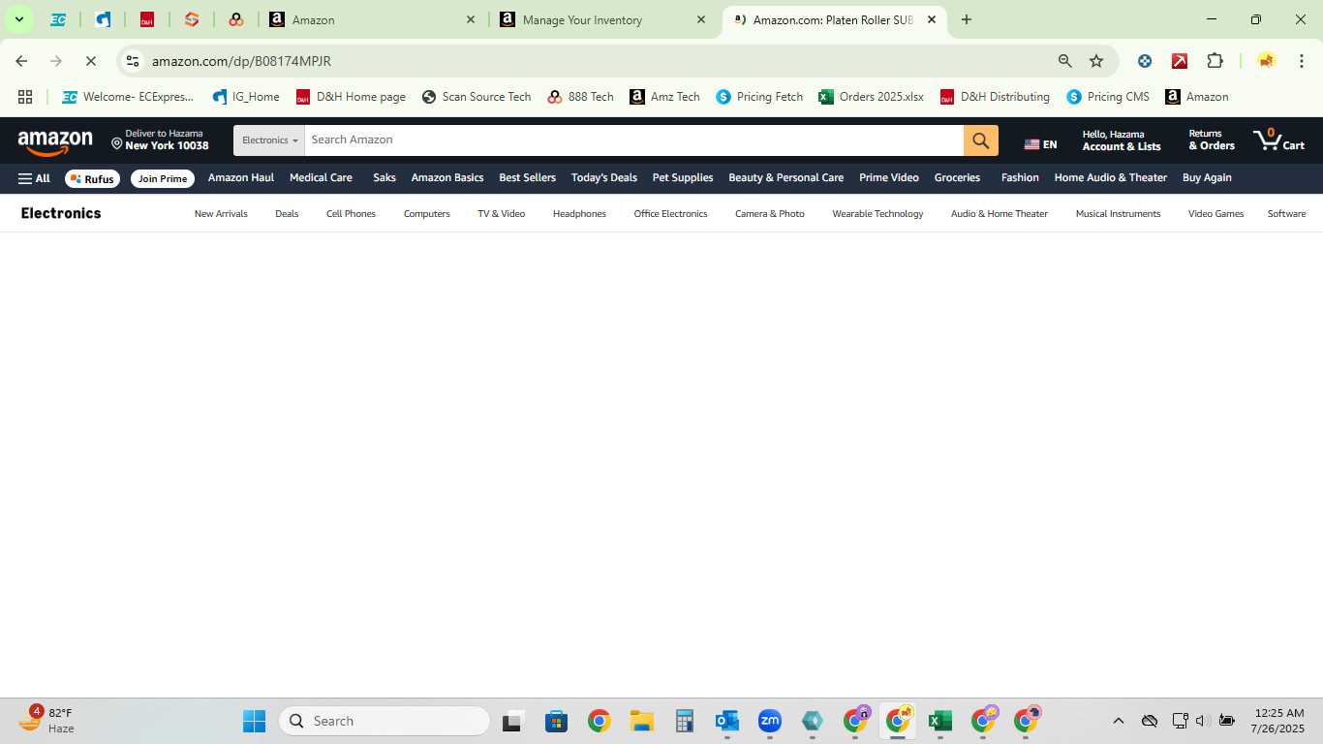This screenshot has width=1323, height=744.
Task: Click the Deliver to Hazama location link
Action: 160,140
